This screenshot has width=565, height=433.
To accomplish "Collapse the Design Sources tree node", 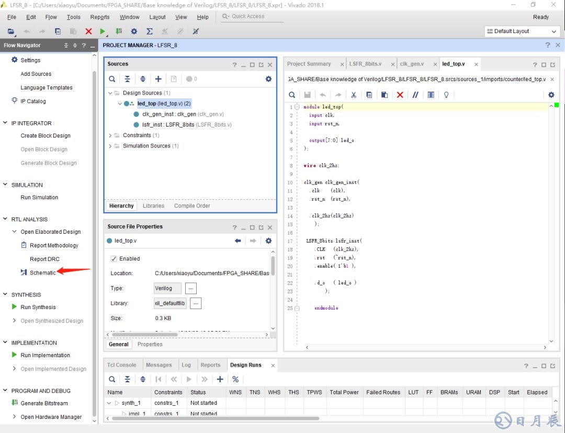I will (x=110, y=93).
